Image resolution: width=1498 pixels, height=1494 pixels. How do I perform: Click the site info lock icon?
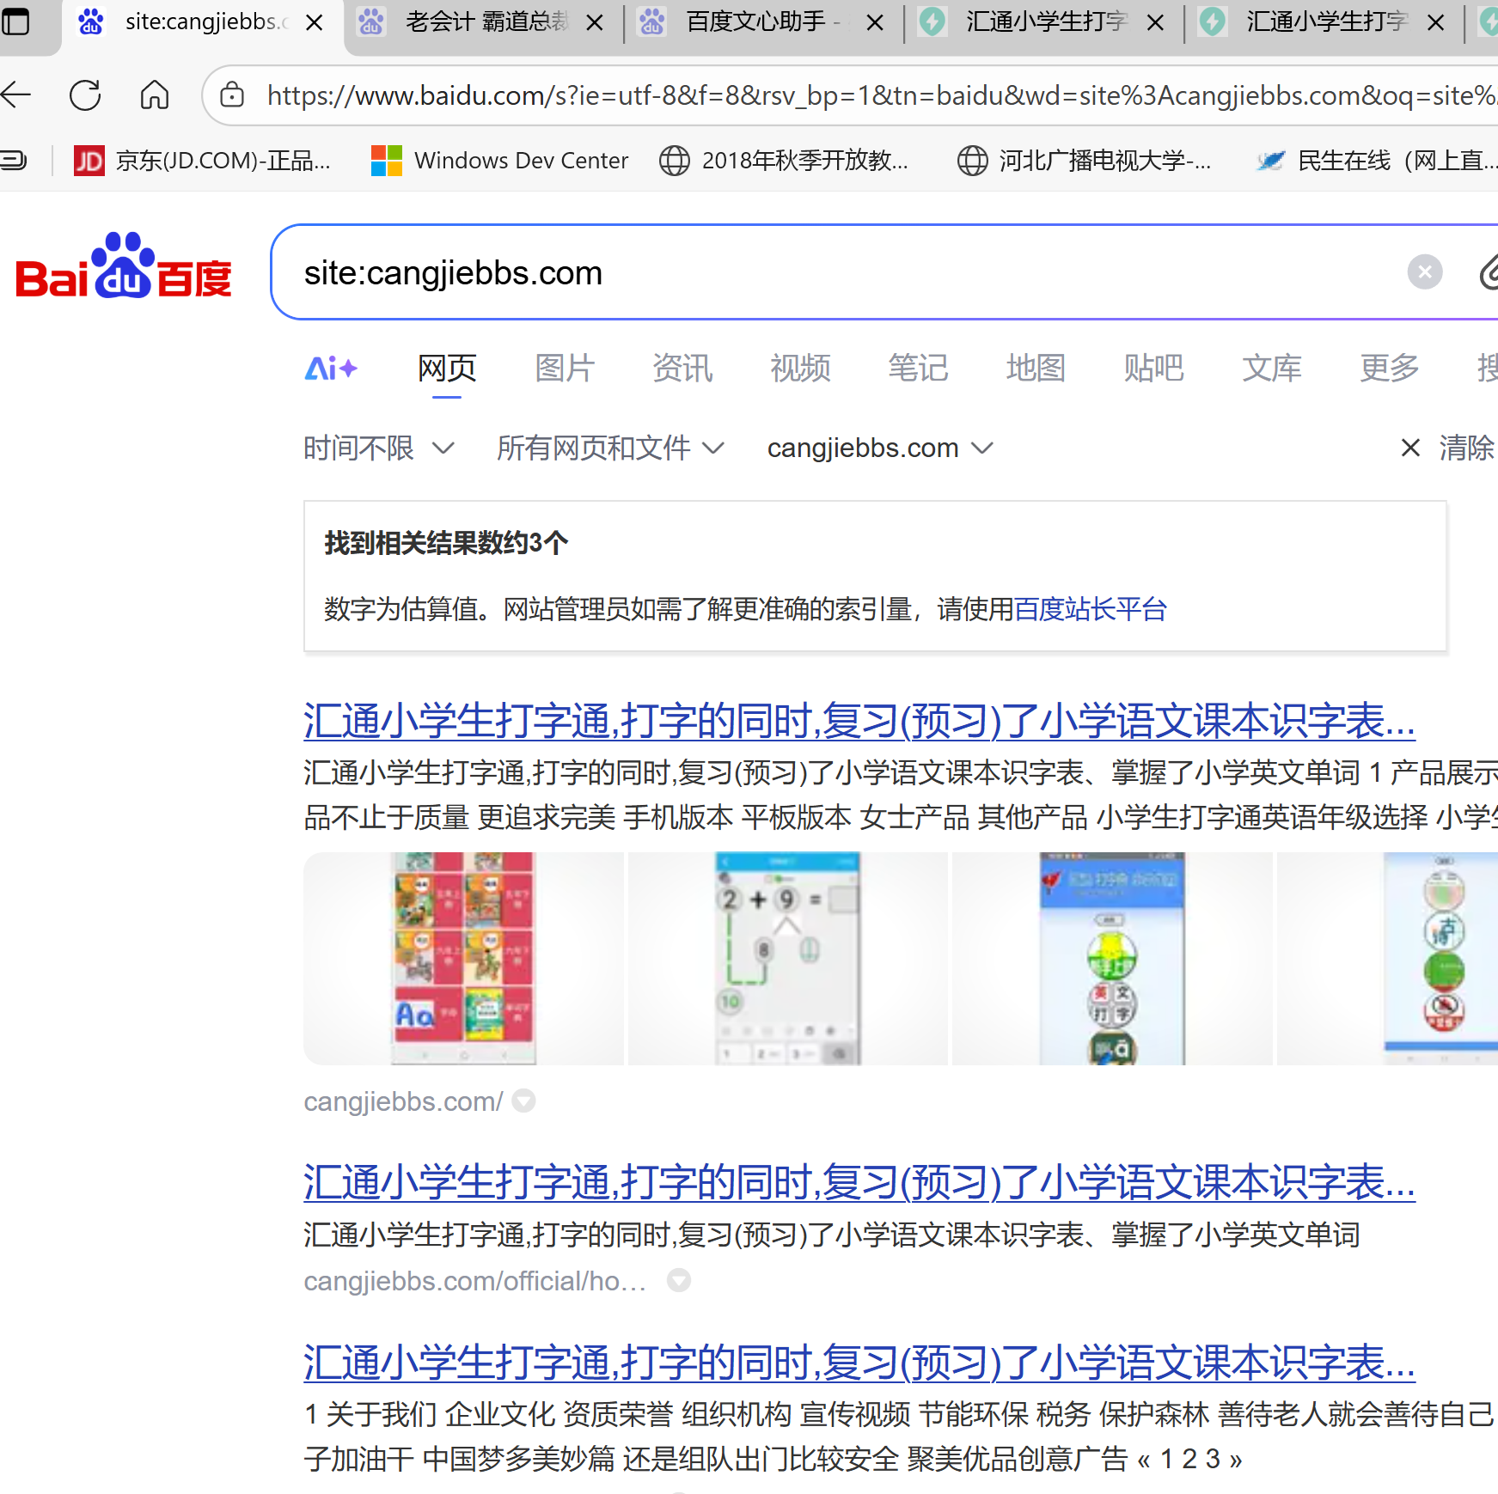[x=232, y=95]
